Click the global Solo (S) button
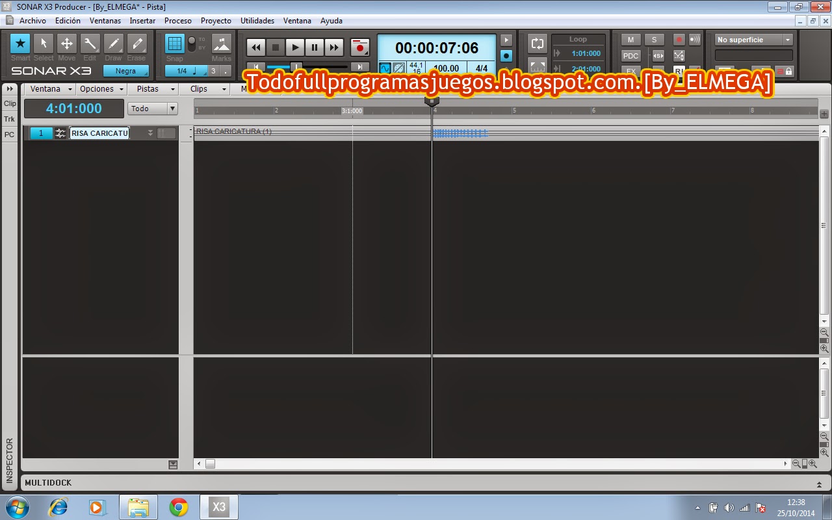Viewport: 832px width, 520px height. (x=654, y=40)
